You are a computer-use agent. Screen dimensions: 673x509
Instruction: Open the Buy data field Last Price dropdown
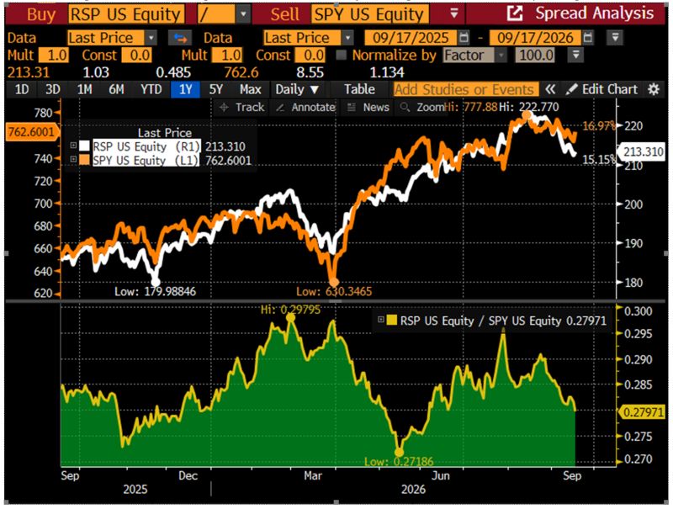[151, 38]
